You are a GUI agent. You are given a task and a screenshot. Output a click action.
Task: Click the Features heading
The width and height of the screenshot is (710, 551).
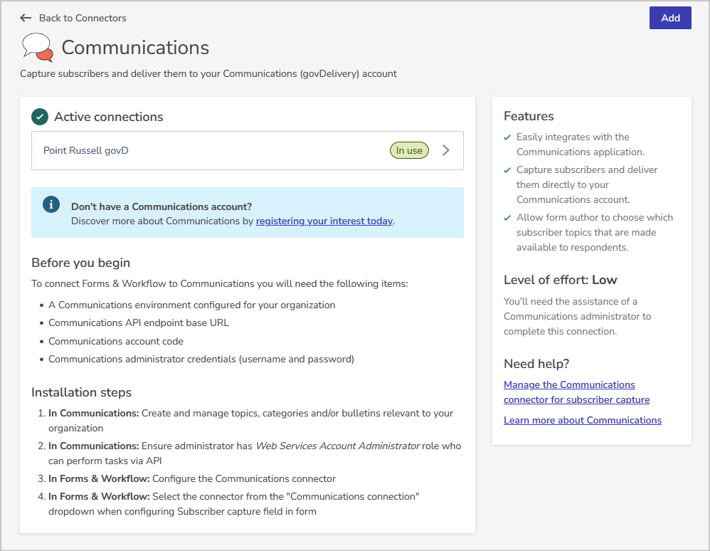529,117
